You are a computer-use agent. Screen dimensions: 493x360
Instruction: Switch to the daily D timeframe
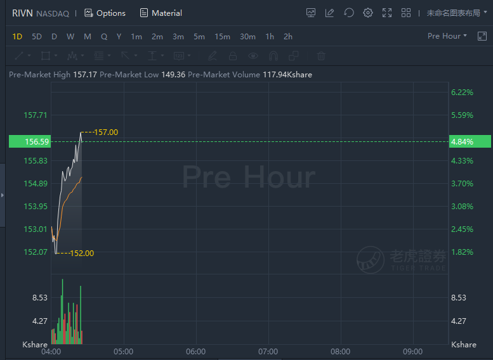coord(54,37)
